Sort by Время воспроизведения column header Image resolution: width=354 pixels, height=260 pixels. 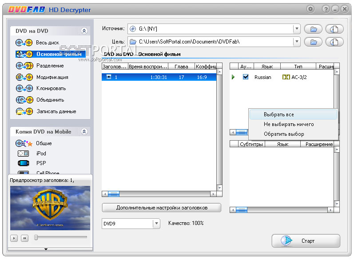[x=148, y=67]
